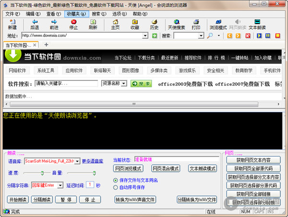Click the red-yellow stop reading icon

278,36
